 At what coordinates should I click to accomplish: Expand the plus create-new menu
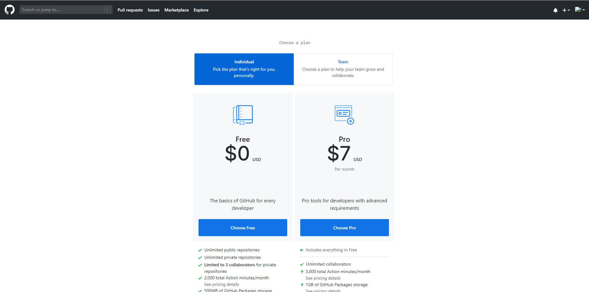pos(566,10)
